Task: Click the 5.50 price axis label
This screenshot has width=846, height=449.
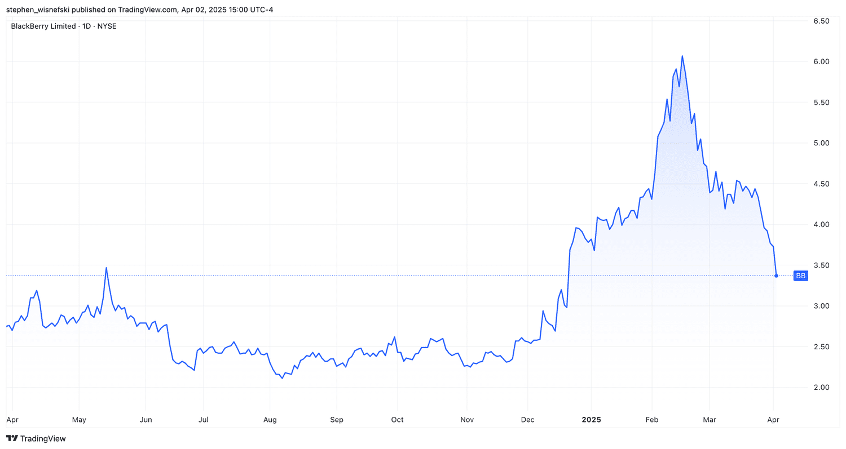Action: pyautogui.click(x=821, y=103)
